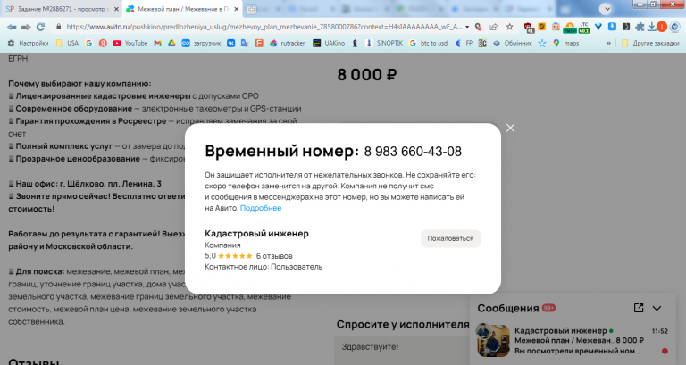Screen dimensions: 686x365
Task: Click the share page icon
Action: 493,27
